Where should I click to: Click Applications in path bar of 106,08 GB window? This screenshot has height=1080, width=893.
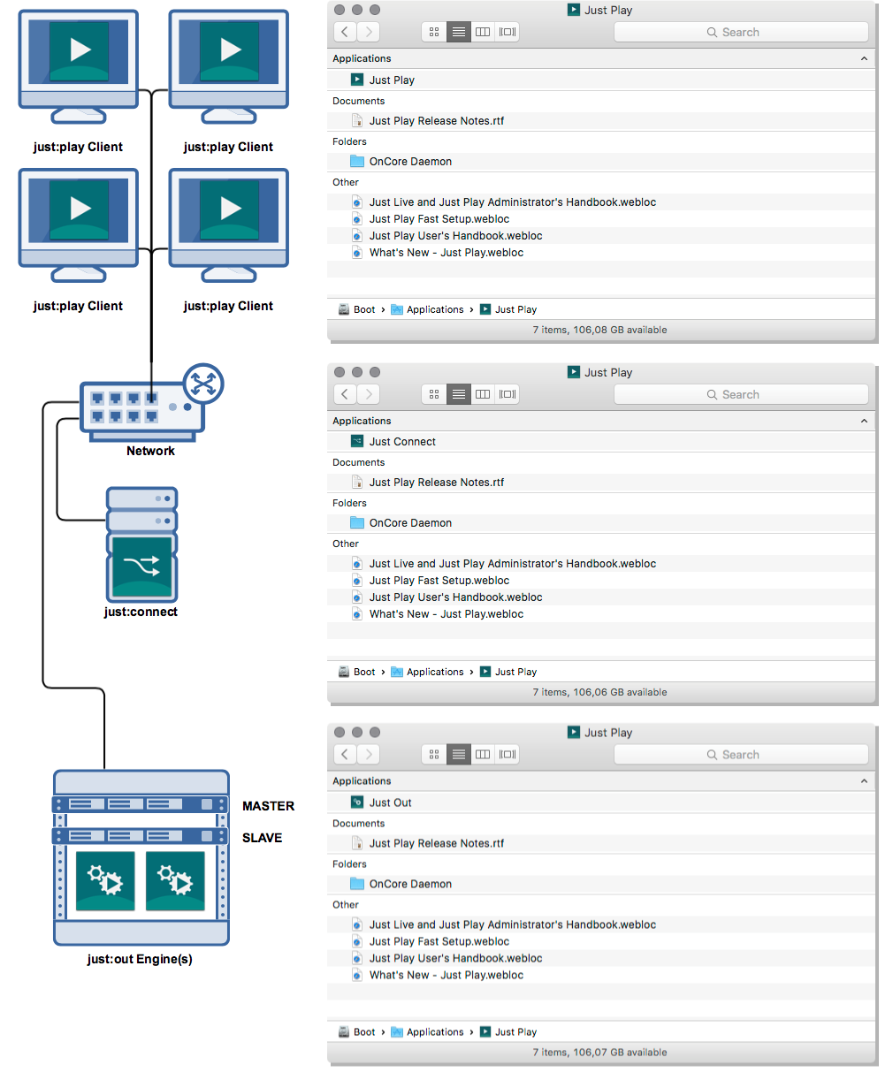click(427, 309)
